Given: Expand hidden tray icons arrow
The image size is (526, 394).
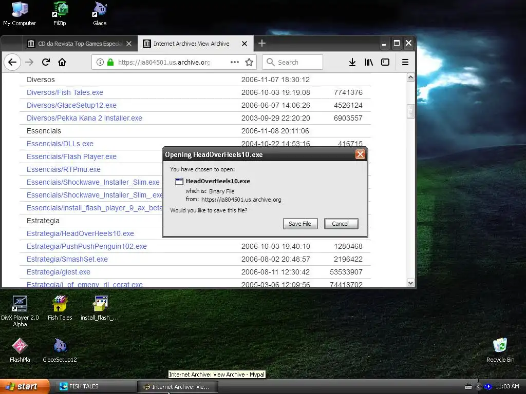Looking at the screenshot, I should [x=479, y=387].
